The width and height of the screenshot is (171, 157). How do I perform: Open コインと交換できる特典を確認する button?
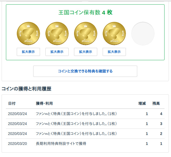[85, 71]
